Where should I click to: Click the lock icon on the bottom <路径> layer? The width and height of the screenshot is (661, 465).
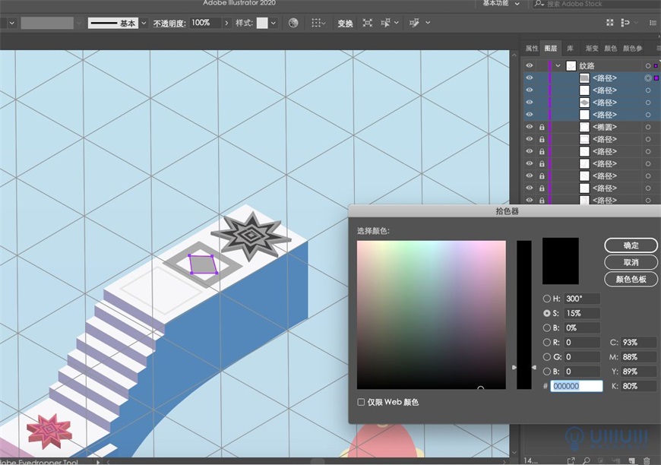[542, 200]
